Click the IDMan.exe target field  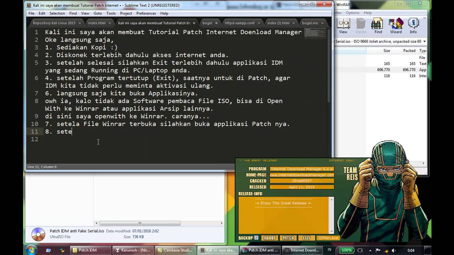coord(328,238)
